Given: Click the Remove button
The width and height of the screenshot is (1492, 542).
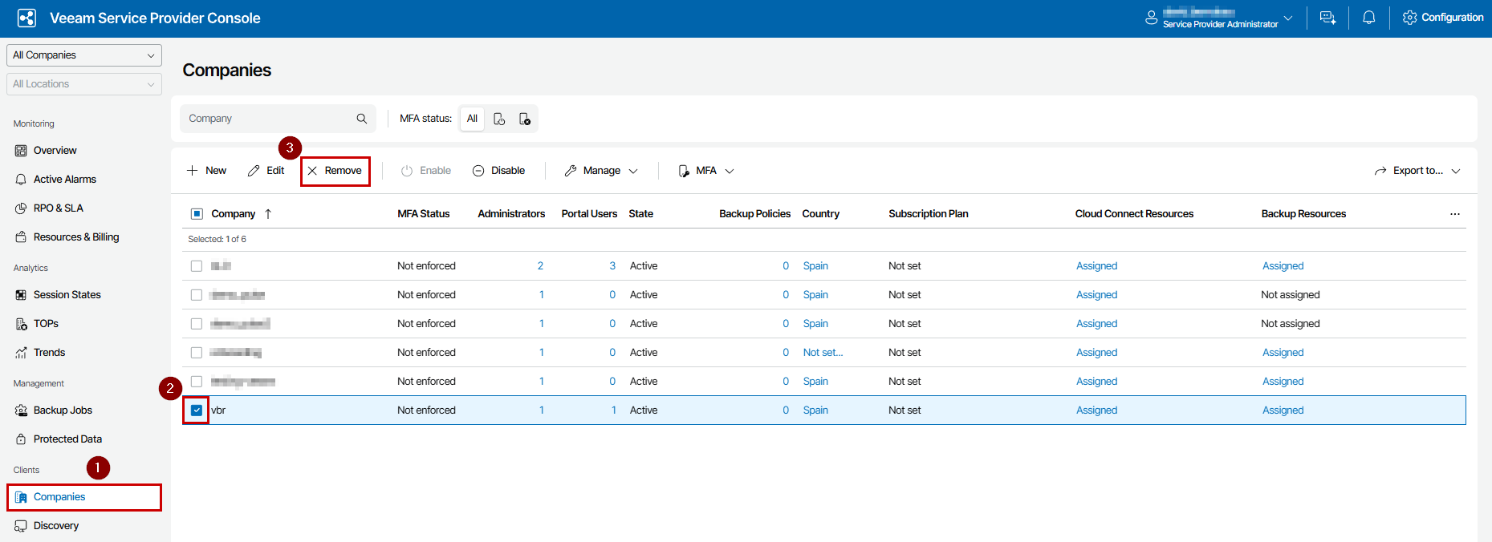Looking at the screenshot, I should [335, 171].
